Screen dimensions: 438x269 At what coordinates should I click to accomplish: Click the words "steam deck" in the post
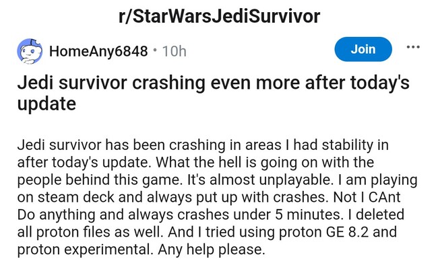click(72, 198)
